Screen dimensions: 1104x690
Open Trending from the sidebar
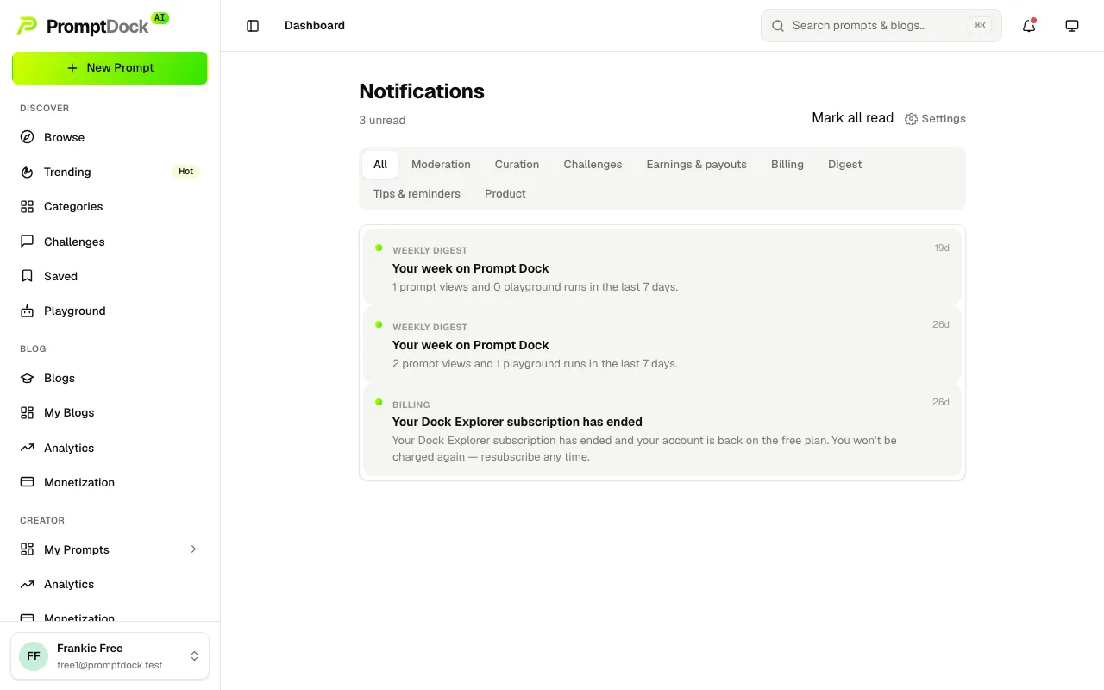tap(110, 172)
